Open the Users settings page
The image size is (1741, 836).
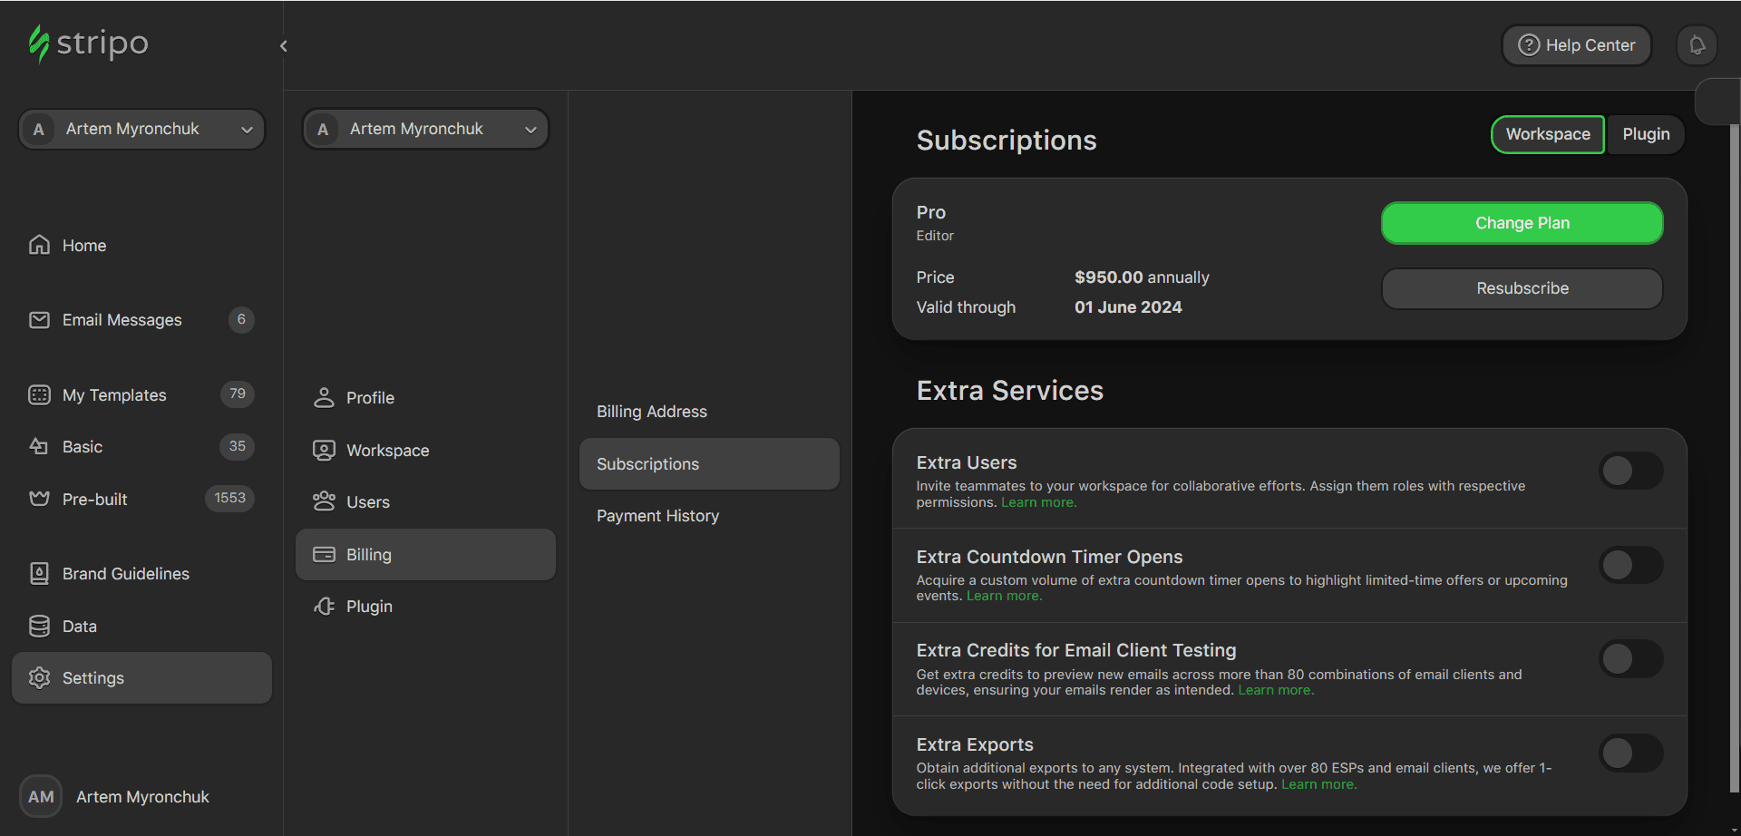point(368,501)
